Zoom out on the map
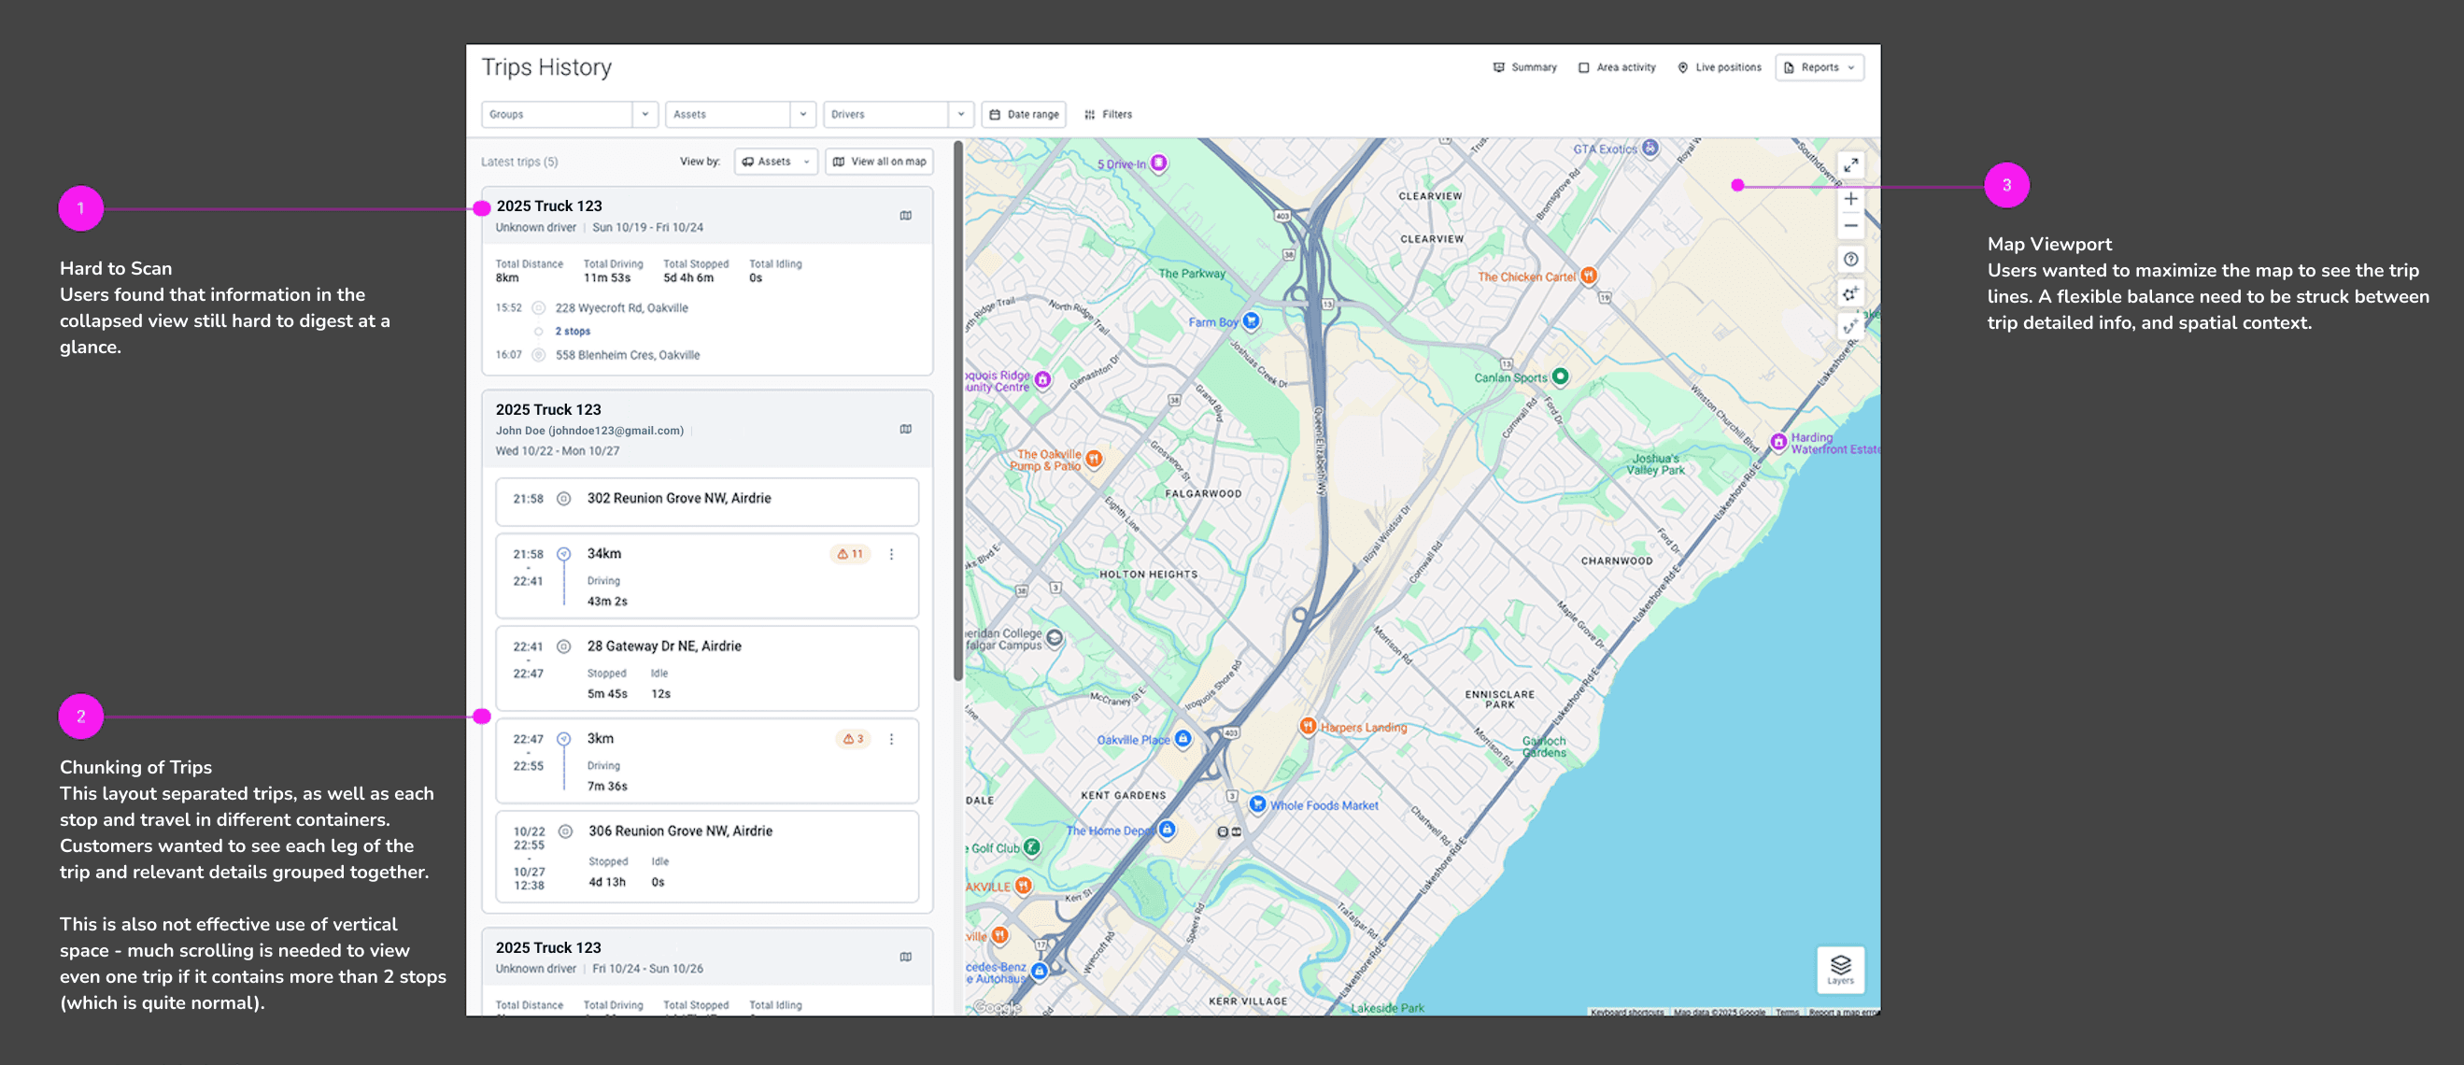The height and width of the screenshot is (1065, 2464). (1851, 226)
